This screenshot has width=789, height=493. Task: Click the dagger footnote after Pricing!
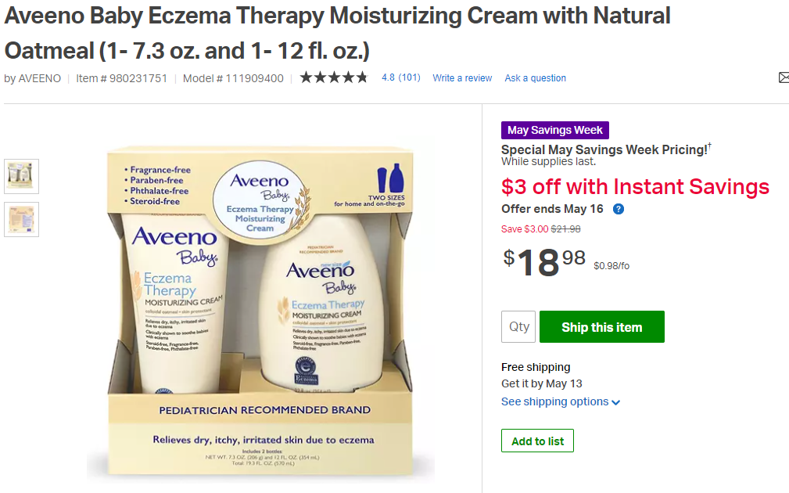point(710,146)
